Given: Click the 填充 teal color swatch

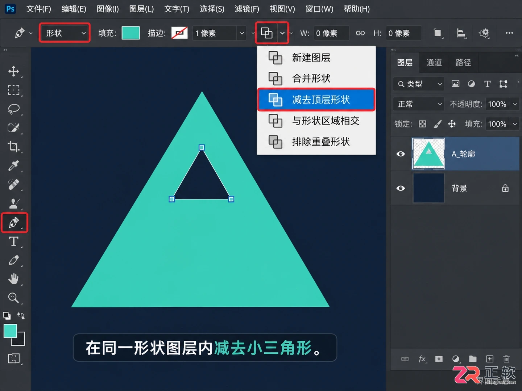Looking at the screenshot, I should (x=131, y=33).
